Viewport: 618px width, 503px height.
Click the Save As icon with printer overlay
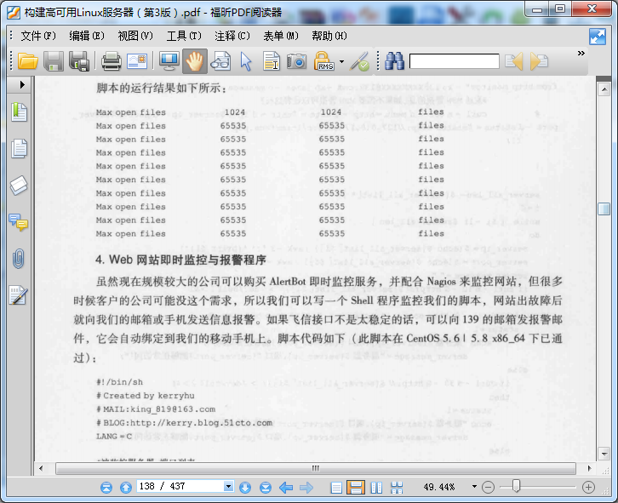click(x=79, y=61)
